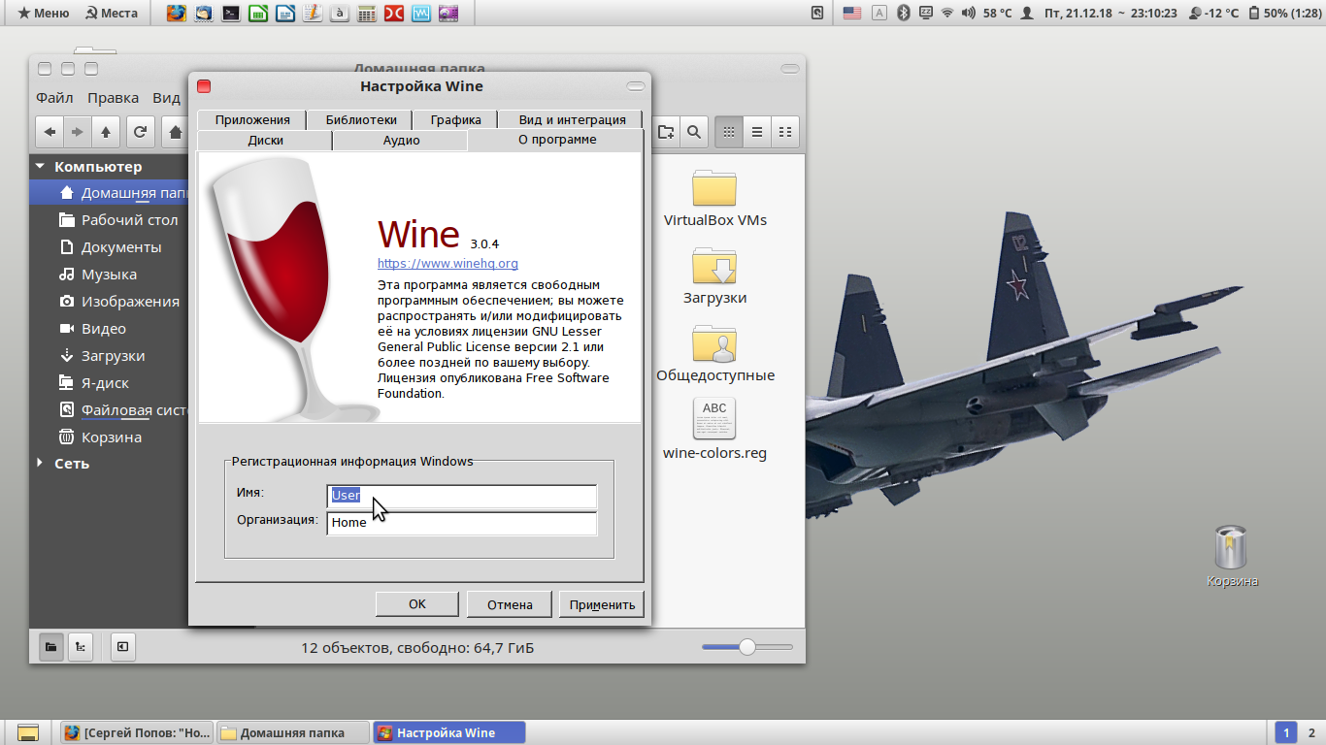Expand the Сеть sidebar section
The image size is (1326, 745).
click(40, 464)
